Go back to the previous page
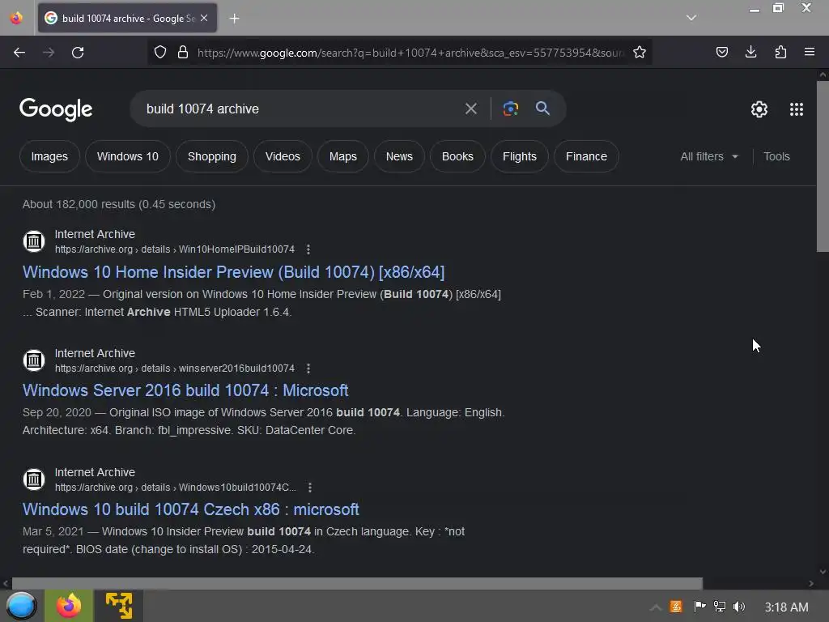The image size is (829, 622). (19, 53)
